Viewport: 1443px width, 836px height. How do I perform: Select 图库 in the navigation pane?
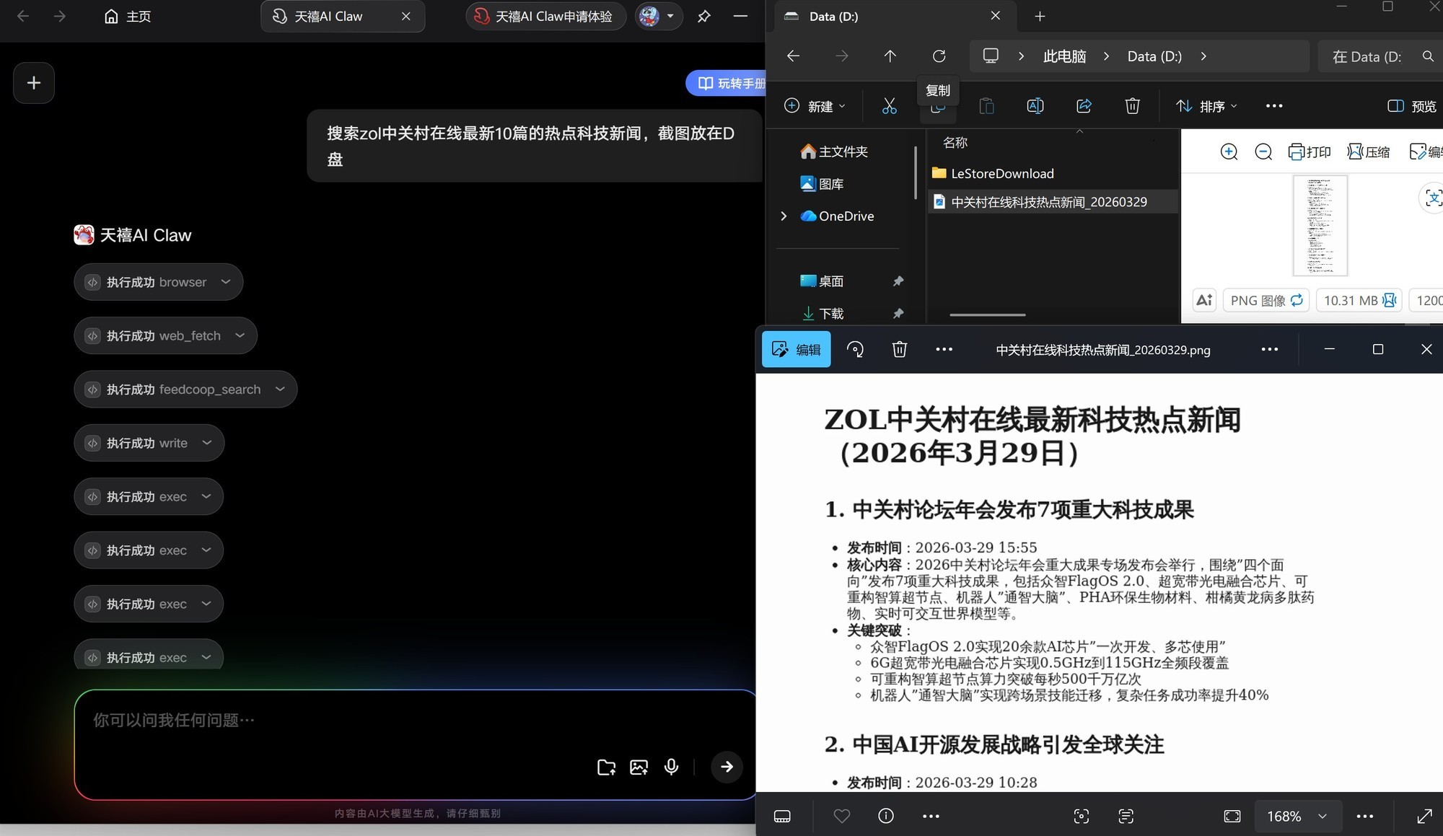point(823,184)
